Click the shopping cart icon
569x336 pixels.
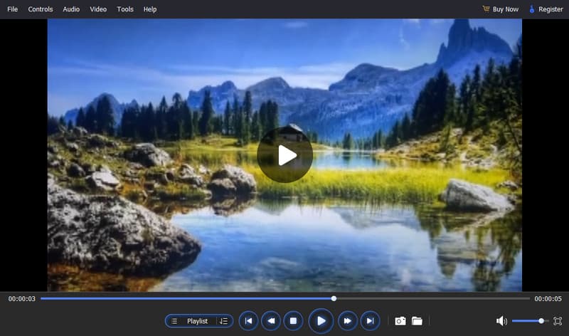pyautogui.click(x=486, y=9)
